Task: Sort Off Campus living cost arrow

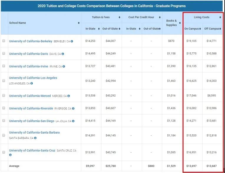Action: [220, 29]
